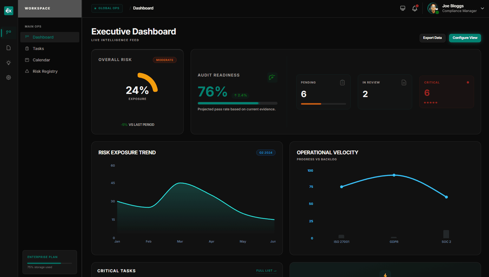
Task: Click the 76% audit readiness value
Action: point(212,92)
